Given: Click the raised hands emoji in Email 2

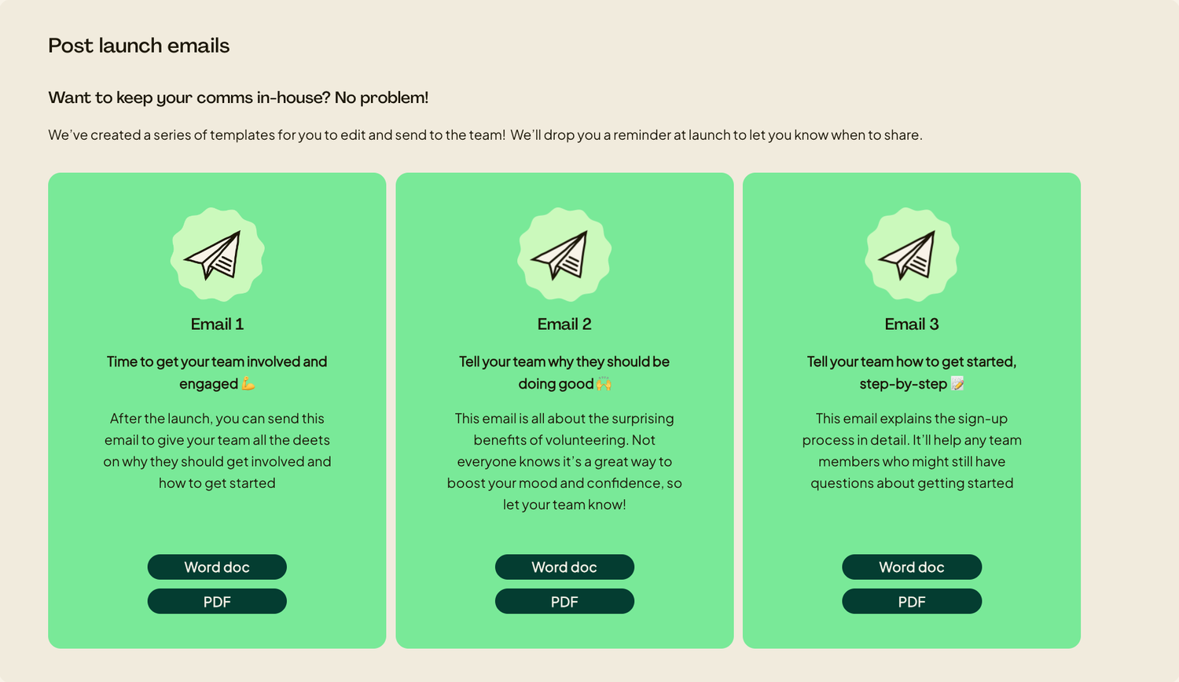Looking at the screenshot, I should [x=604, y=383].
